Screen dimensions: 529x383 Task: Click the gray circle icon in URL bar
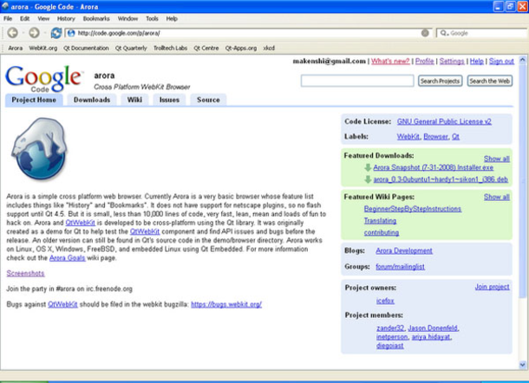pyautogui.click(x=425, y=33)
